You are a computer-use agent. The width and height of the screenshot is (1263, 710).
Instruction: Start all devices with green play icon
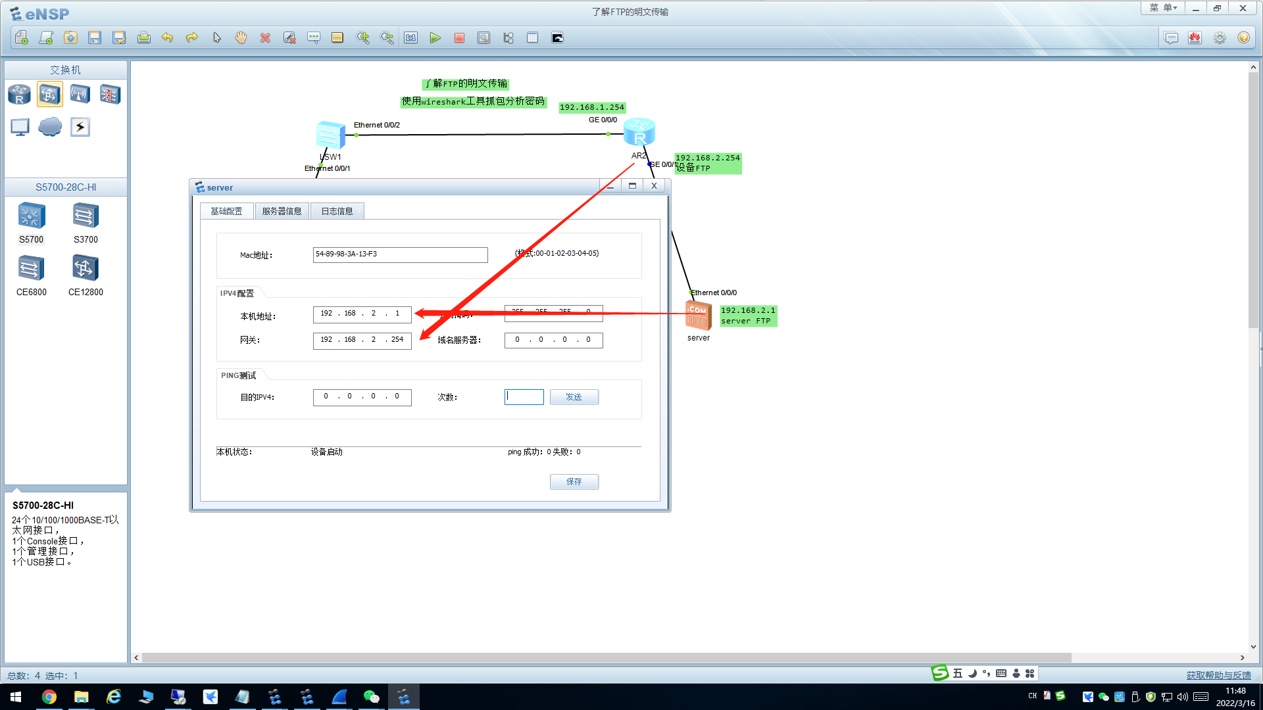pyautogui.click(x=435, y=38)
